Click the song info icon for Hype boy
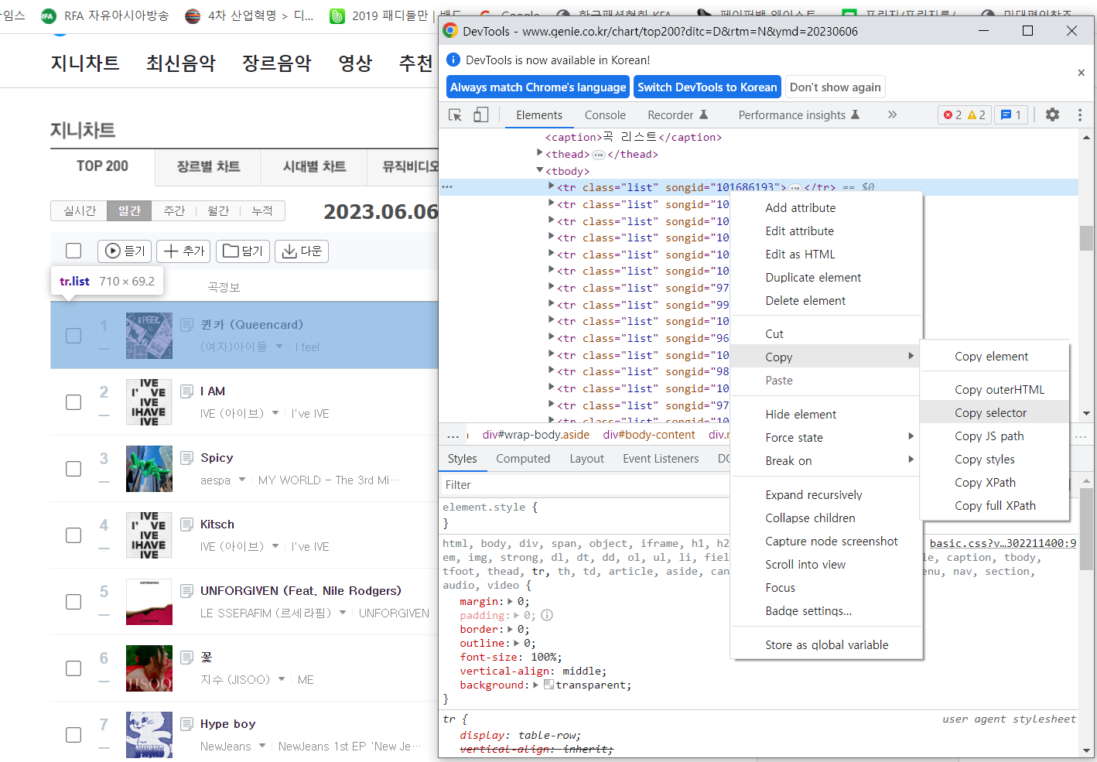 point(186,724)
